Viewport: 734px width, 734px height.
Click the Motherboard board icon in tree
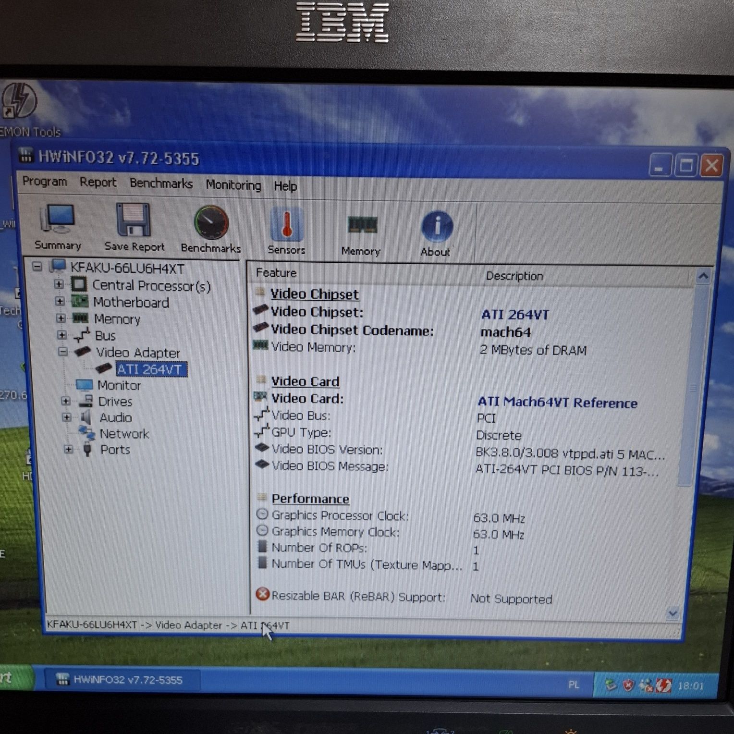(x=80, y=301)
